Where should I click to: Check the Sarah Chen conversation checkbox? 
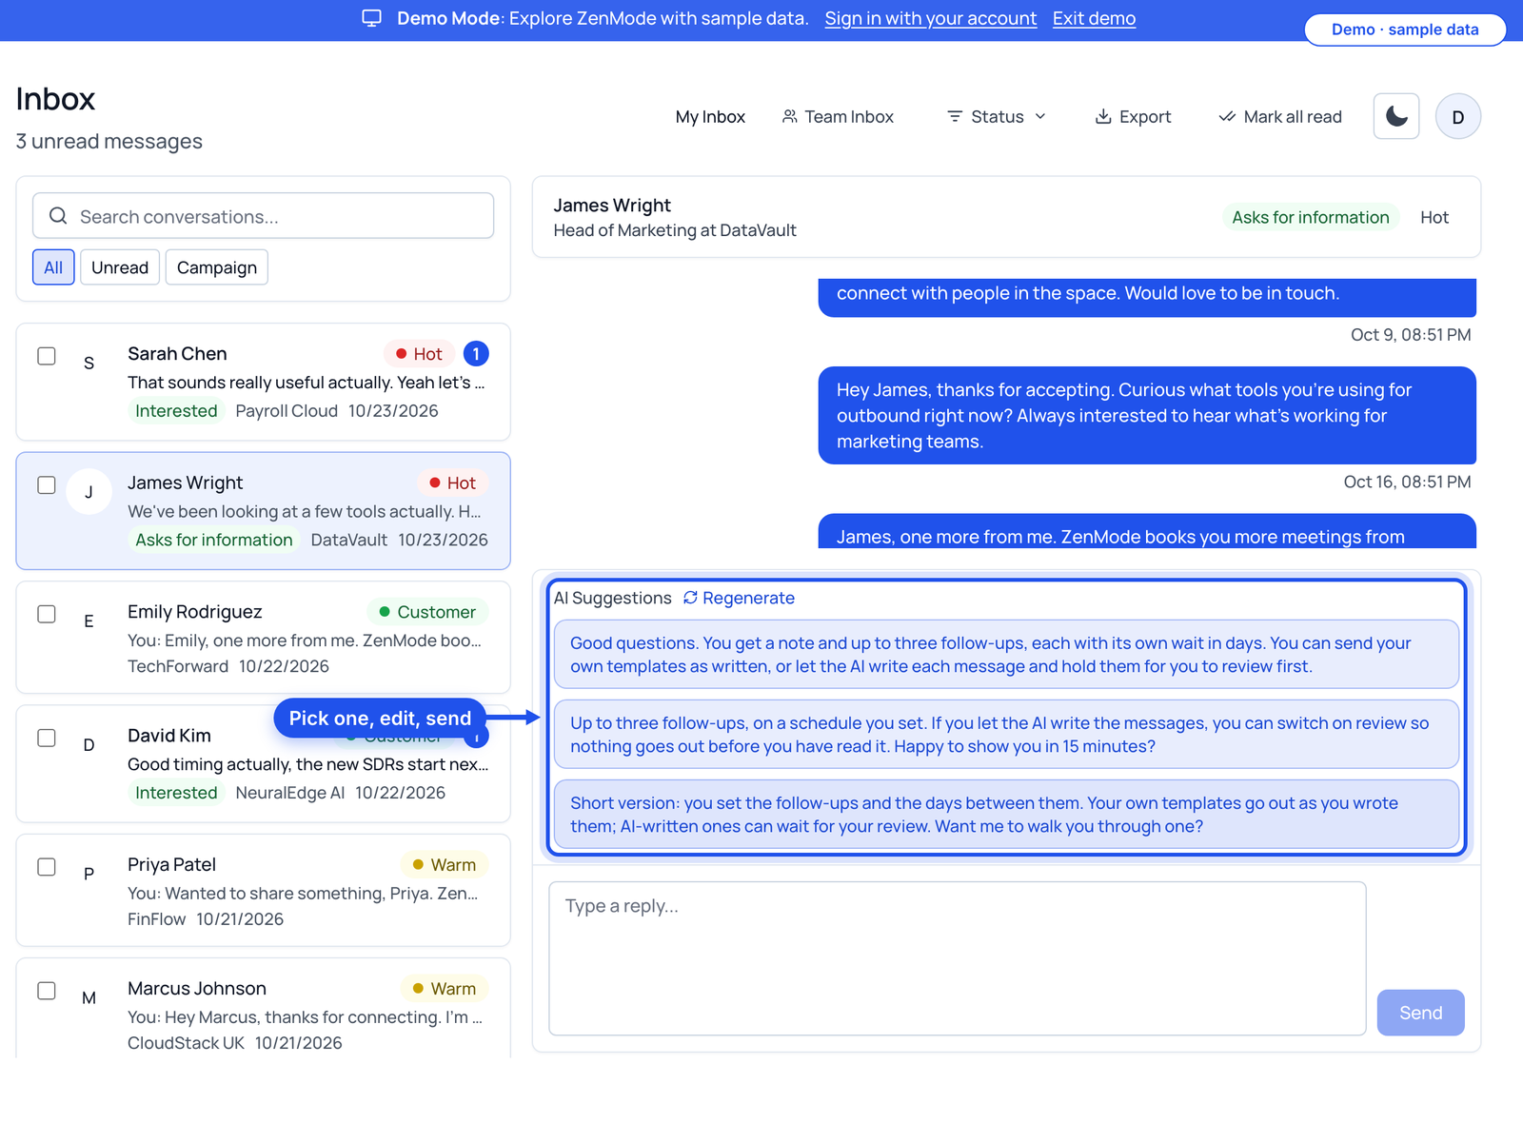pyautogui.click(x=47, y=356)
